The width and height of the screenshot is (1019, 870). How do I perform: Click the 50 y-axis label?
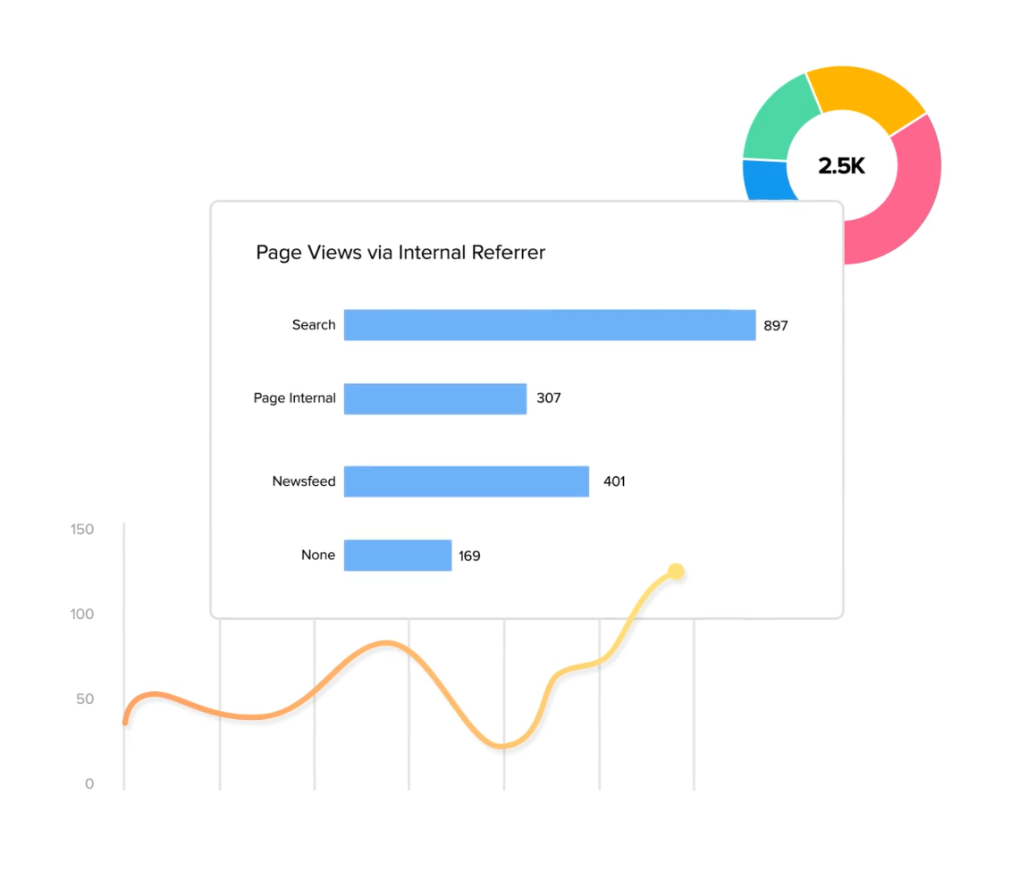tap(85, 699)
